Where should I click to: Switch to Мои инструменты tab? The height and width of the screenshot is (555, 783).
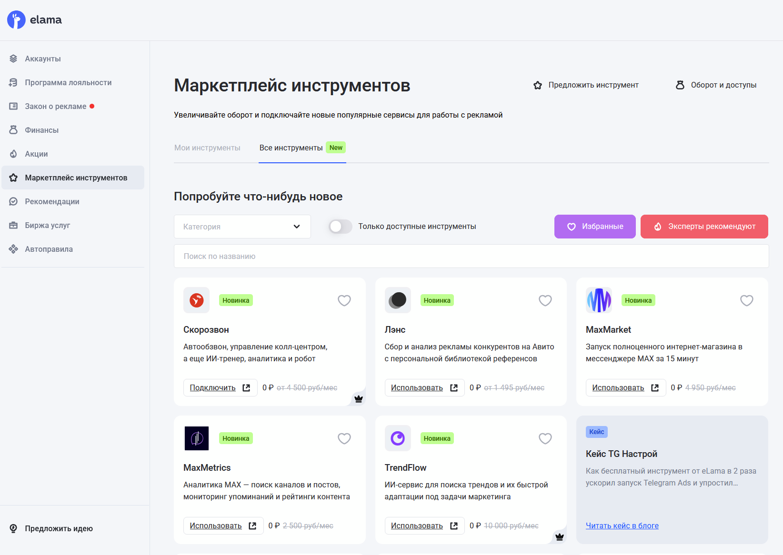(207, 148)
